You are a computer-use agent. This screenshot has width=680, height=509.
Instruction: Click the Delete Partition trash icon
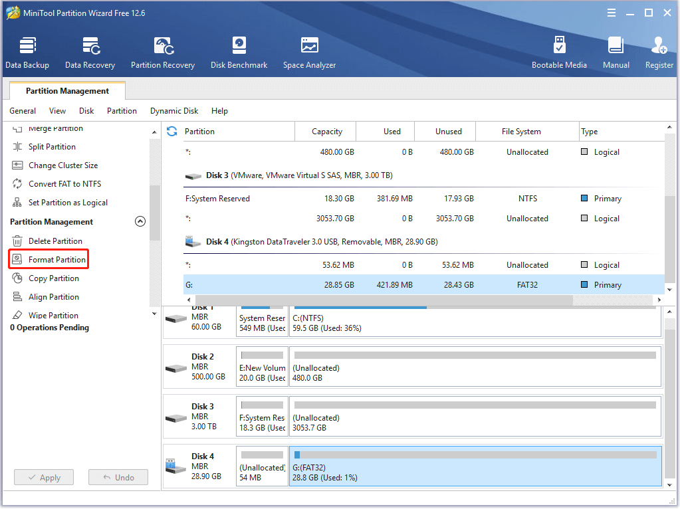(x=17, y=241)
